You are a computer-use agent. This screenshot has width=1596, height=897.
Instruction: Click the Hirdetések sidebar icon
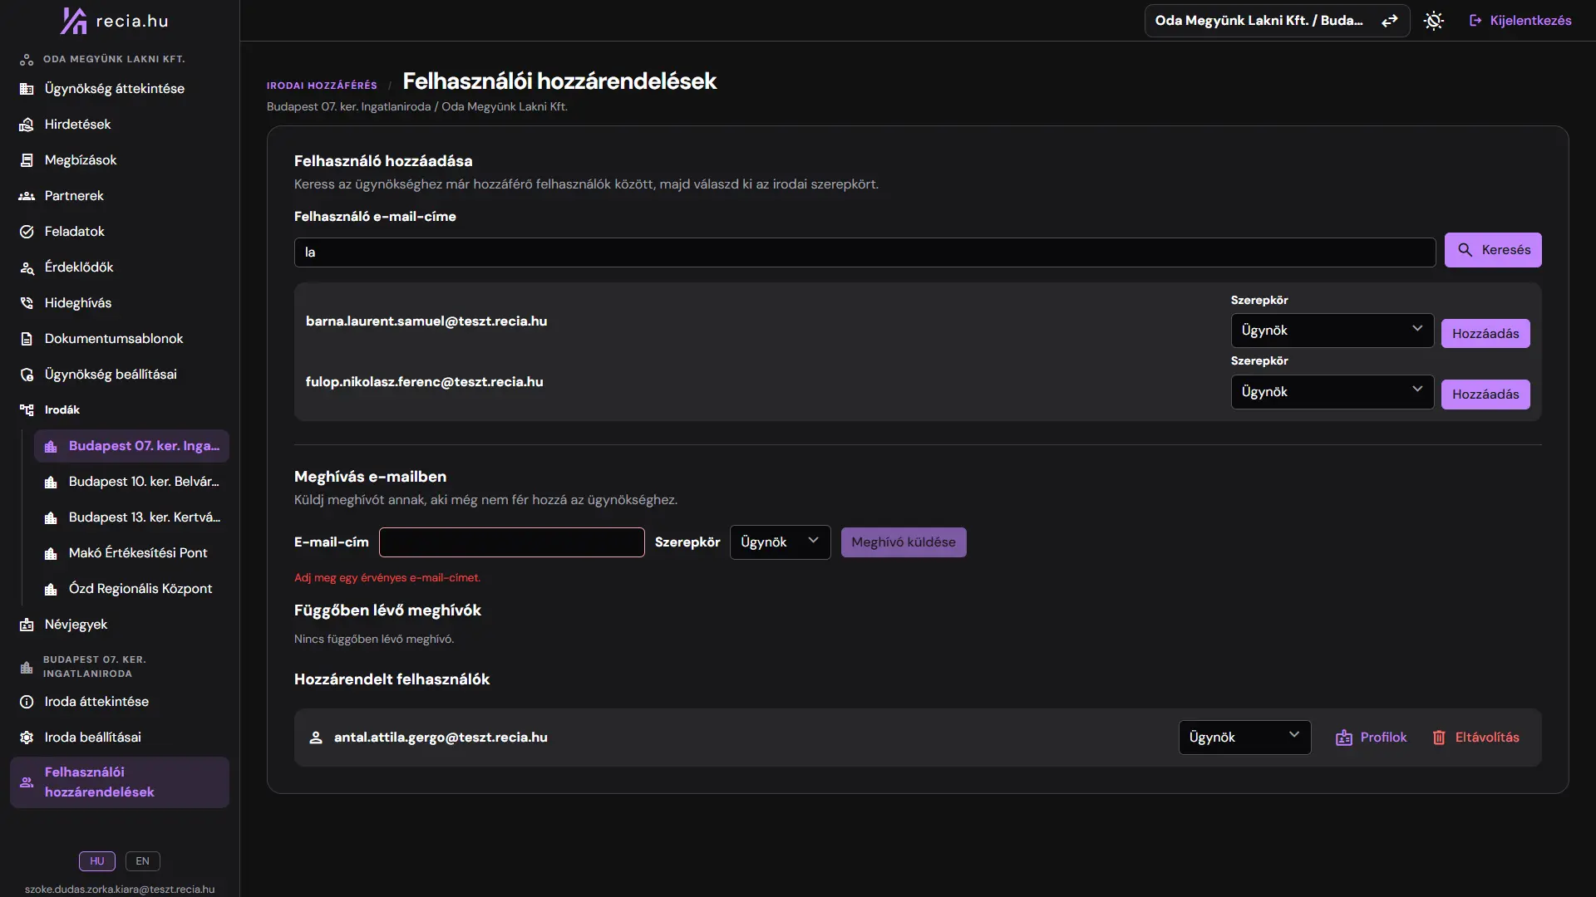click(x=27, y=125)
